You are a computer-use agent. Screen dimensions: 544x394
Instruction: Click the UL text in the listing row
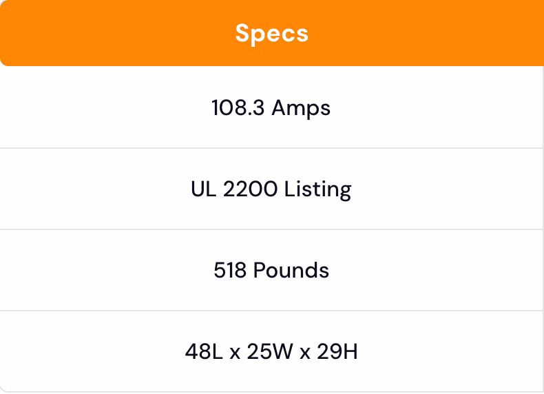[204, 189]
